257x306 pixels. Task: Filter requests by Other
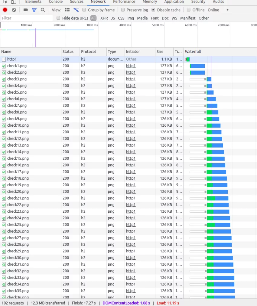(x=204, y=18)
